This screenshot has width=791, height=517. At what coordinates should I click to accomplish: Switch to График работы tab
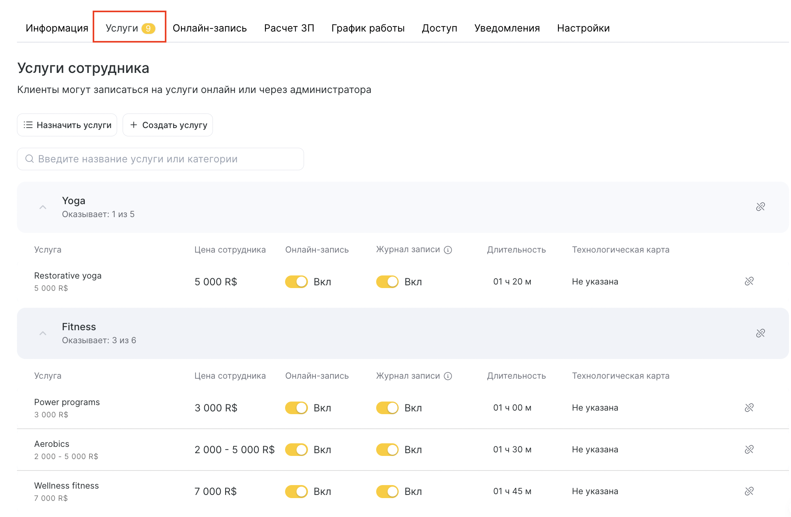click(368, 28)
